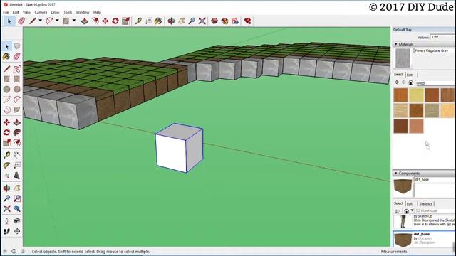Open the Arc tool dropdown arrow
Viewport: 456px width, 256px height.
pyautogui.click(x=57, y=21)
